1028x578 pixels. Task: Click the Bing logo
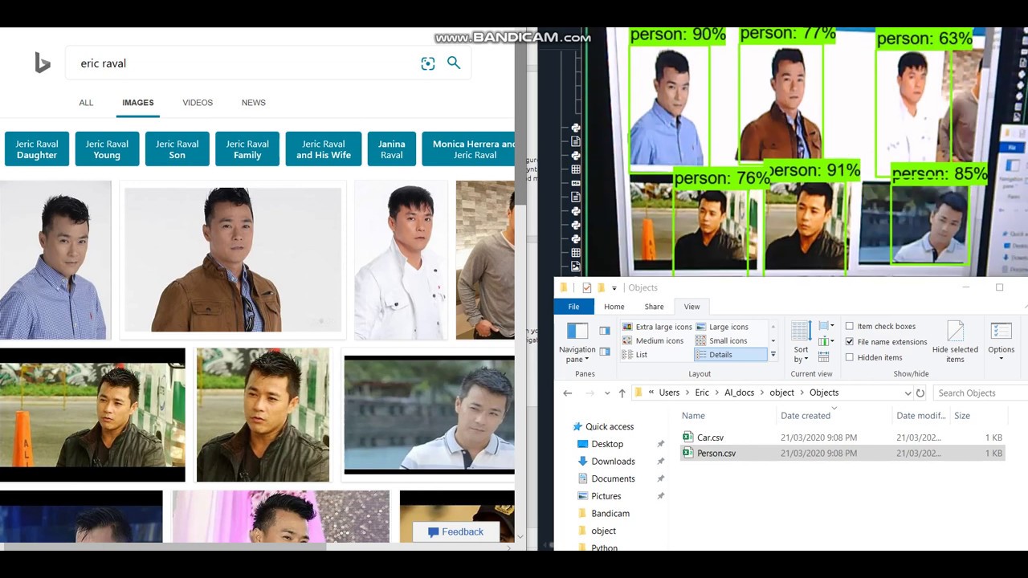click(43, 63)
